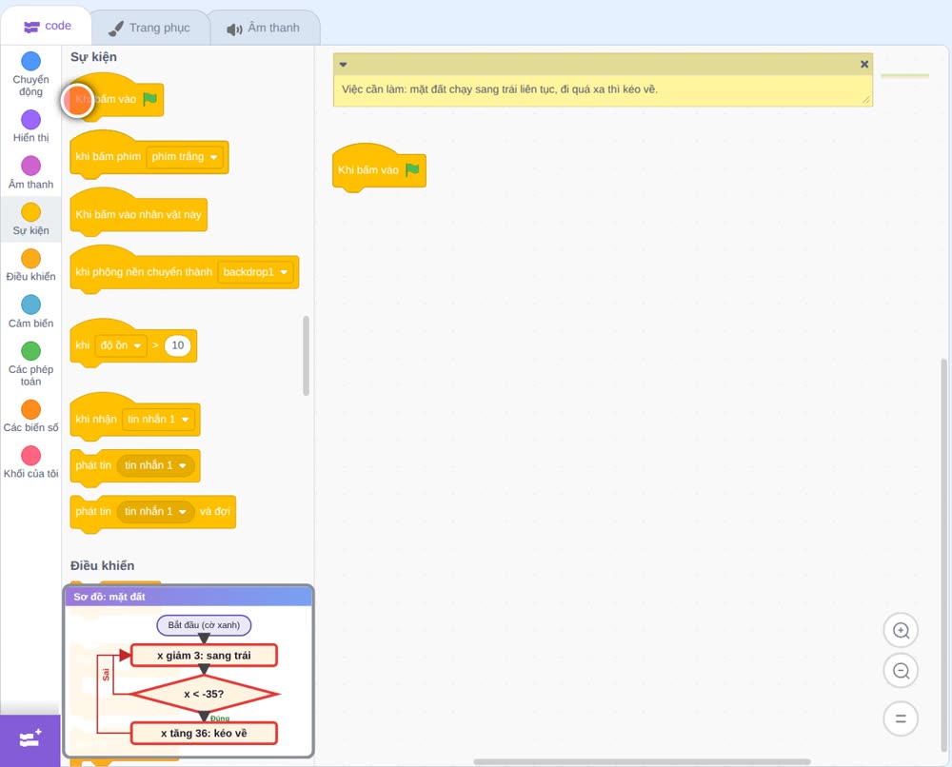Click the value 10 input field

[x=178, y=345]
